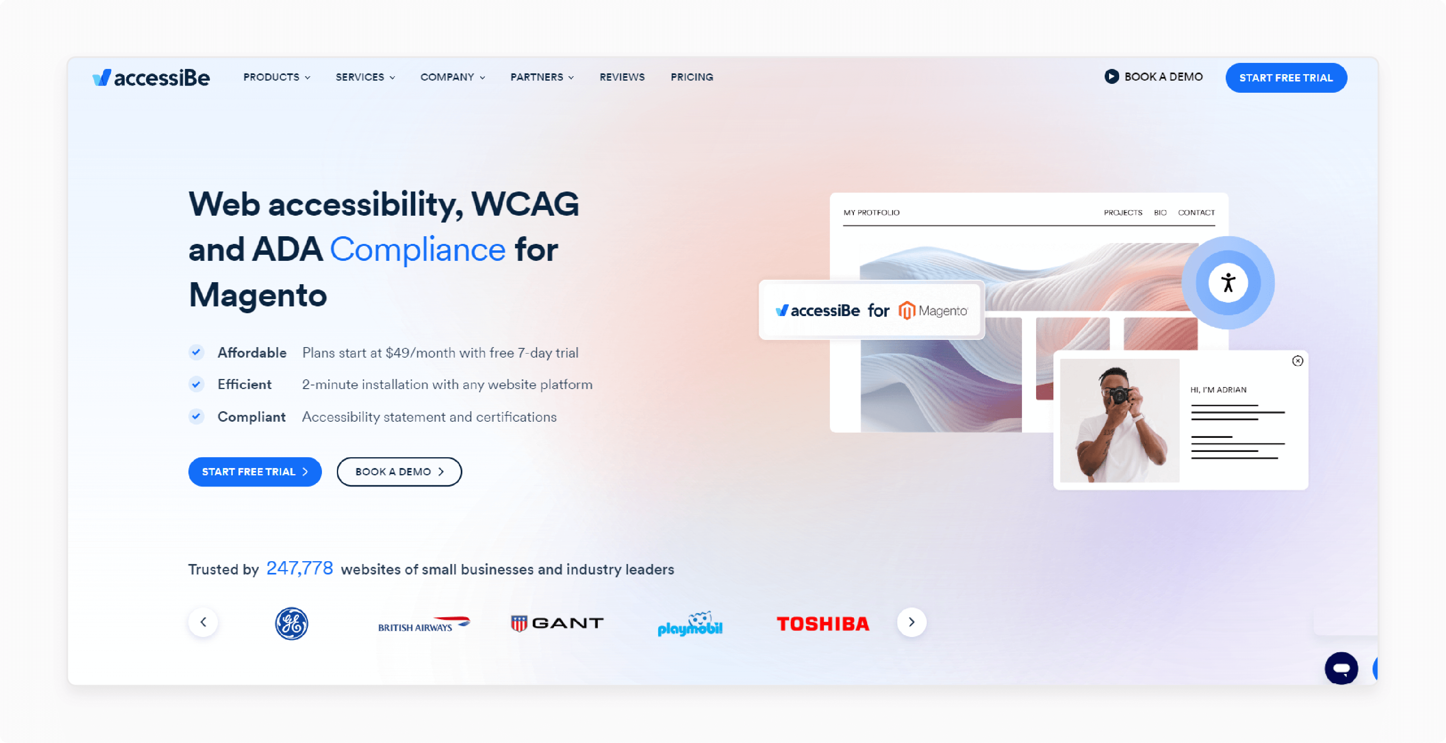
Task: Click the Partners dropdown expander
Action: pyautogui.click(x=542, y=77)
